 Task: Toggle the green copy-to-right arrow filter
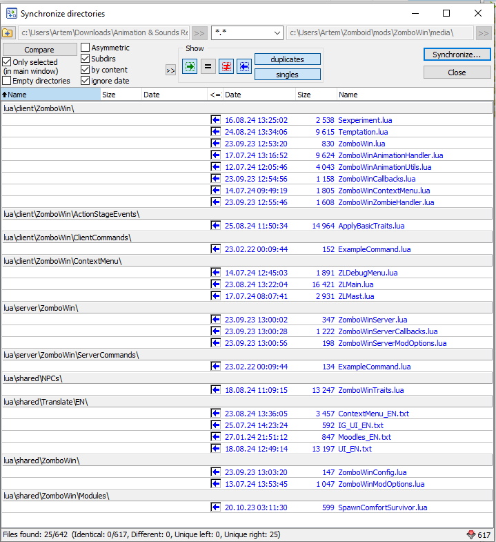pos(190,66)
